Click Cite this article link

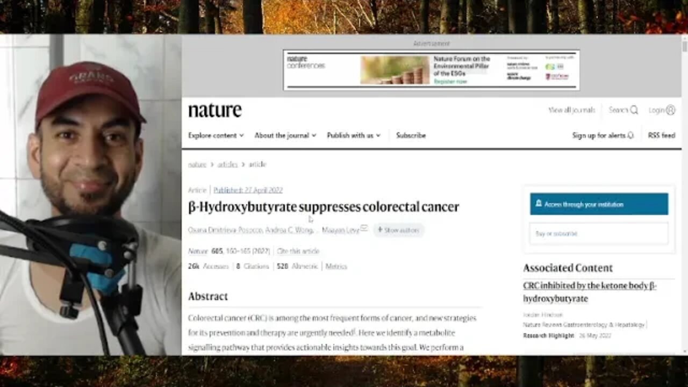coord(298,251)
